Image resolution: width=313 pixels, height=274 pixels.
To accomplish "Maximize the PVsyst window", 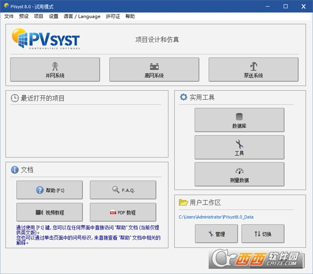I will pos(286,6).
